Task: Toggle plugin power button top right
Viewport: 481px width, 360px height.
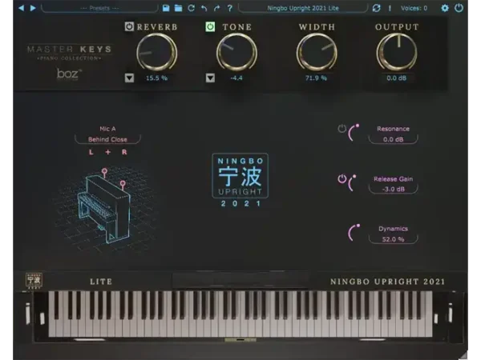Action: [x=459, y=8]
